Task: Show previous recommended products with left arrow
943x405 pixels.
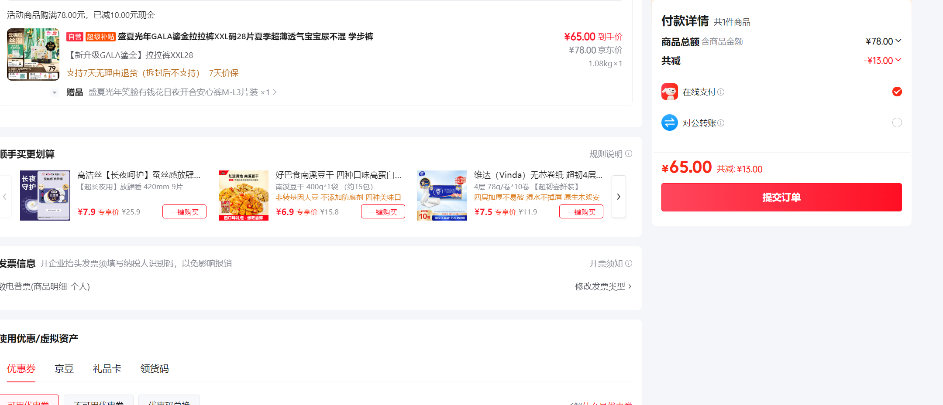Action: (5, 197)
